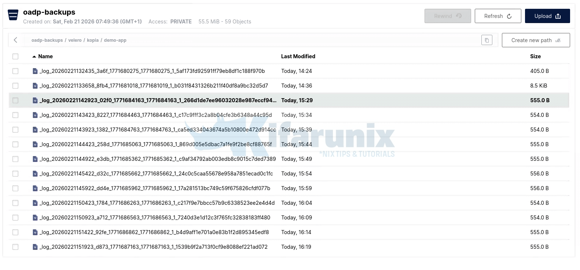The width and height of the screenshot is (580, 270).
Task: Open file _log_20260221151422_92fe_1771686862
Action: pyautogui.click(x=154, y=232)
